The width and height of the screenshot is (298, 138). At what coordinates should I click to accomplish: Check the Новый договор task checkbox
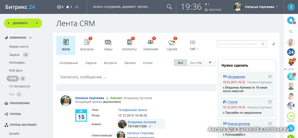tap(270, 124)
